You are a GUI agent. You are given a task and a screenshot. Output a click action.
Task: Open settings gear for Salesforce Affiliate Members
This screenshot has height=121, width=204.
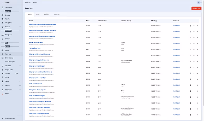tap(190, 115)
